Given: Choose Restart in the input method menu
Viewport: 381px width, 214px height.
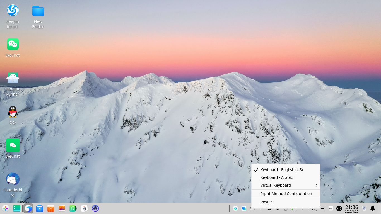Looking at the screenshot, I should pyautogui.click(x=286, y=202).
